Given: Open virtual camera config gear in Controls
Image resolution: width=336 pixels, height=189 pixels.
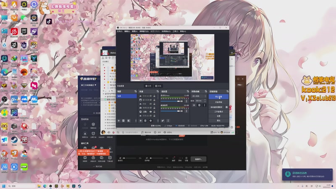Looking at the screenshot, I should point(226,107).
